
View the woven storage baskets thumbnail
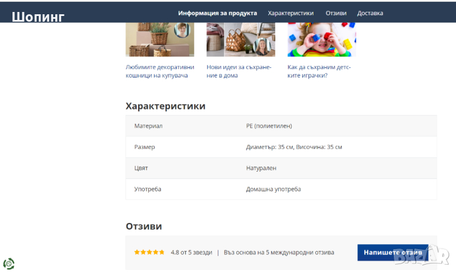[234, 40]
